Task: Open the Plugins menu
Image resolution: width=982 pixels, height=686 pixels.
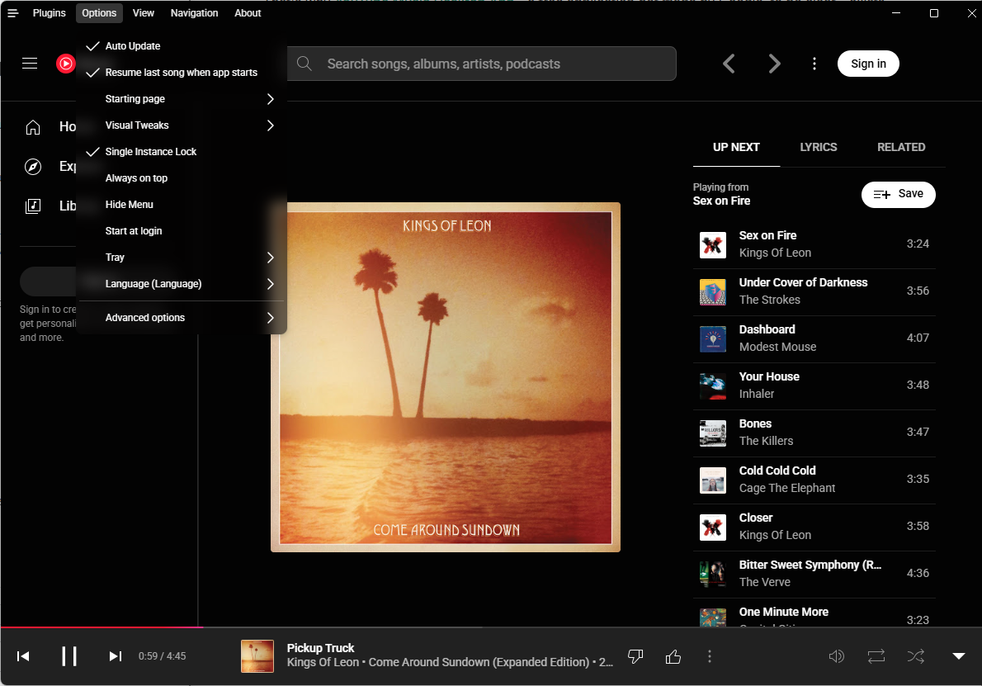Action: tap(49, 13)
